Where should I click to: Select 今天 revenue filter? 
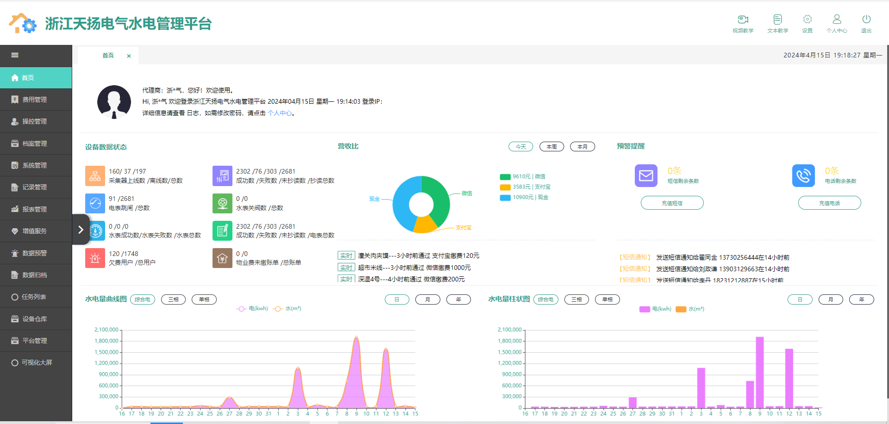(521, 147)
